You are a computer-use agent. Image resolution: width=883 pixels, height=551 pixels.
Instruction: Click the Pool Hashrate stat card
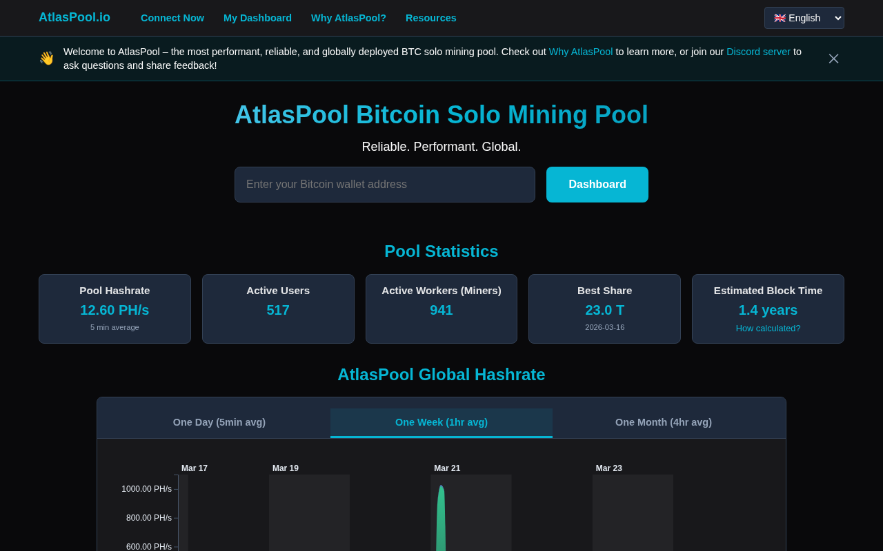(115, 309)
